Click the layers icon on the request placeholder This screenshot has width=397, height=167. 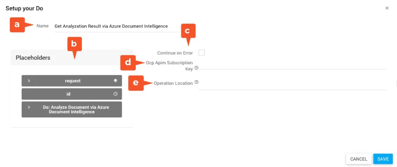115,81
